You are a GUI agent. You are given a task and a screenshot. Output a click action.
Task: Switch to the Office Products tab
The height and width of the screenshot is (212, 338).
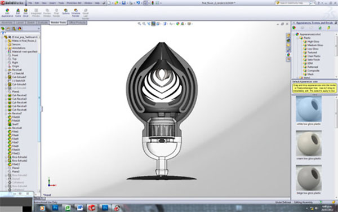(77, 23)
